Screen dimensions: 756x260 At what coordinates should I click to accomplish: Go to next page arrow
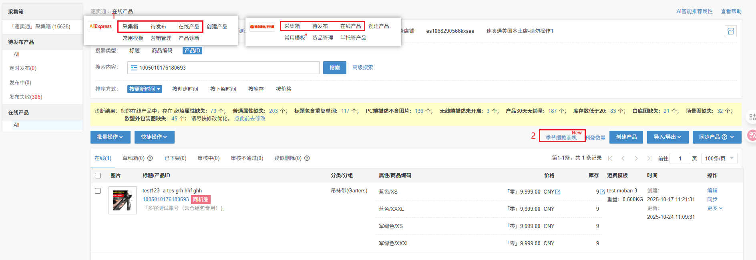click(x=636, y=158)
